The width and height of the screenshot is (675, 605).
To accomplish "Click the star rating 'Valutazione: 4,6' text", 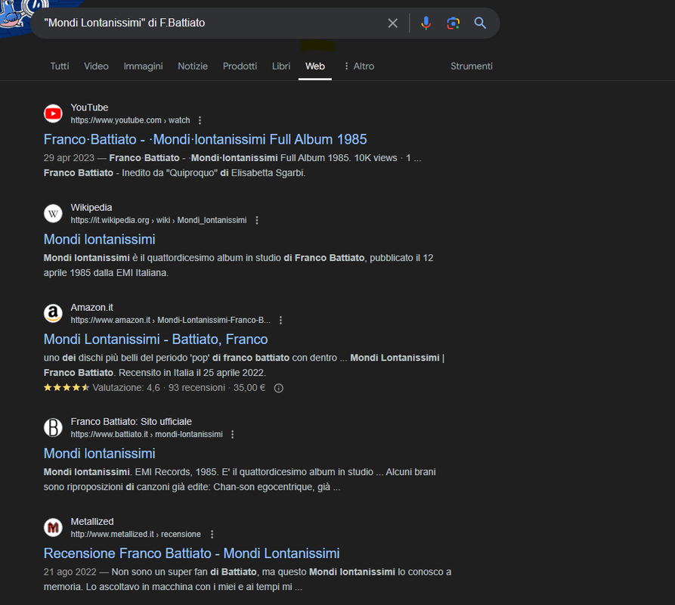I will click(x=126, y=388).
